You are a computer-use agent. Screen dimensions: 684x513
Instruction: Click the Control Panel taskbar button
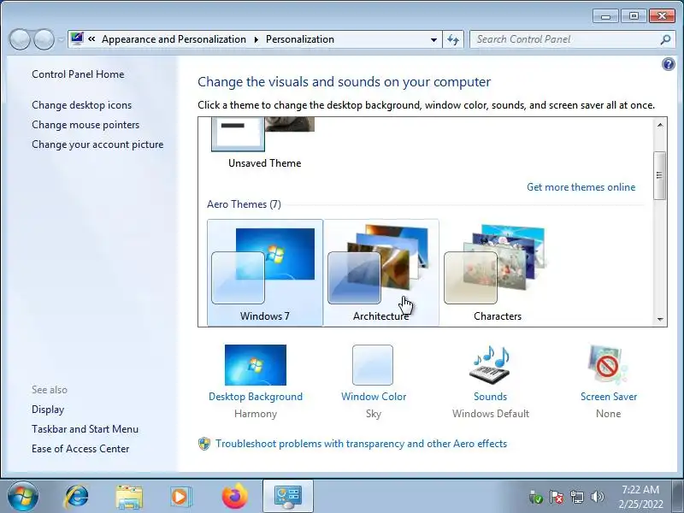pos(288,497)
